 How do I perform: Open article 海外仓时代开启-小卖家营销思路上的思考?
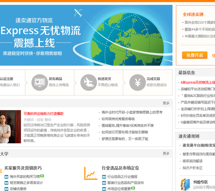coord(132,112)
